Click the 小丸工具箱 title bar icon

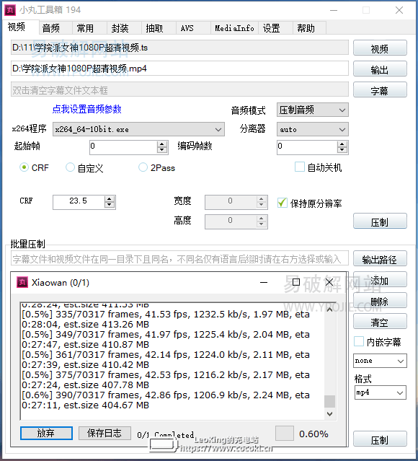pos(10,10)
